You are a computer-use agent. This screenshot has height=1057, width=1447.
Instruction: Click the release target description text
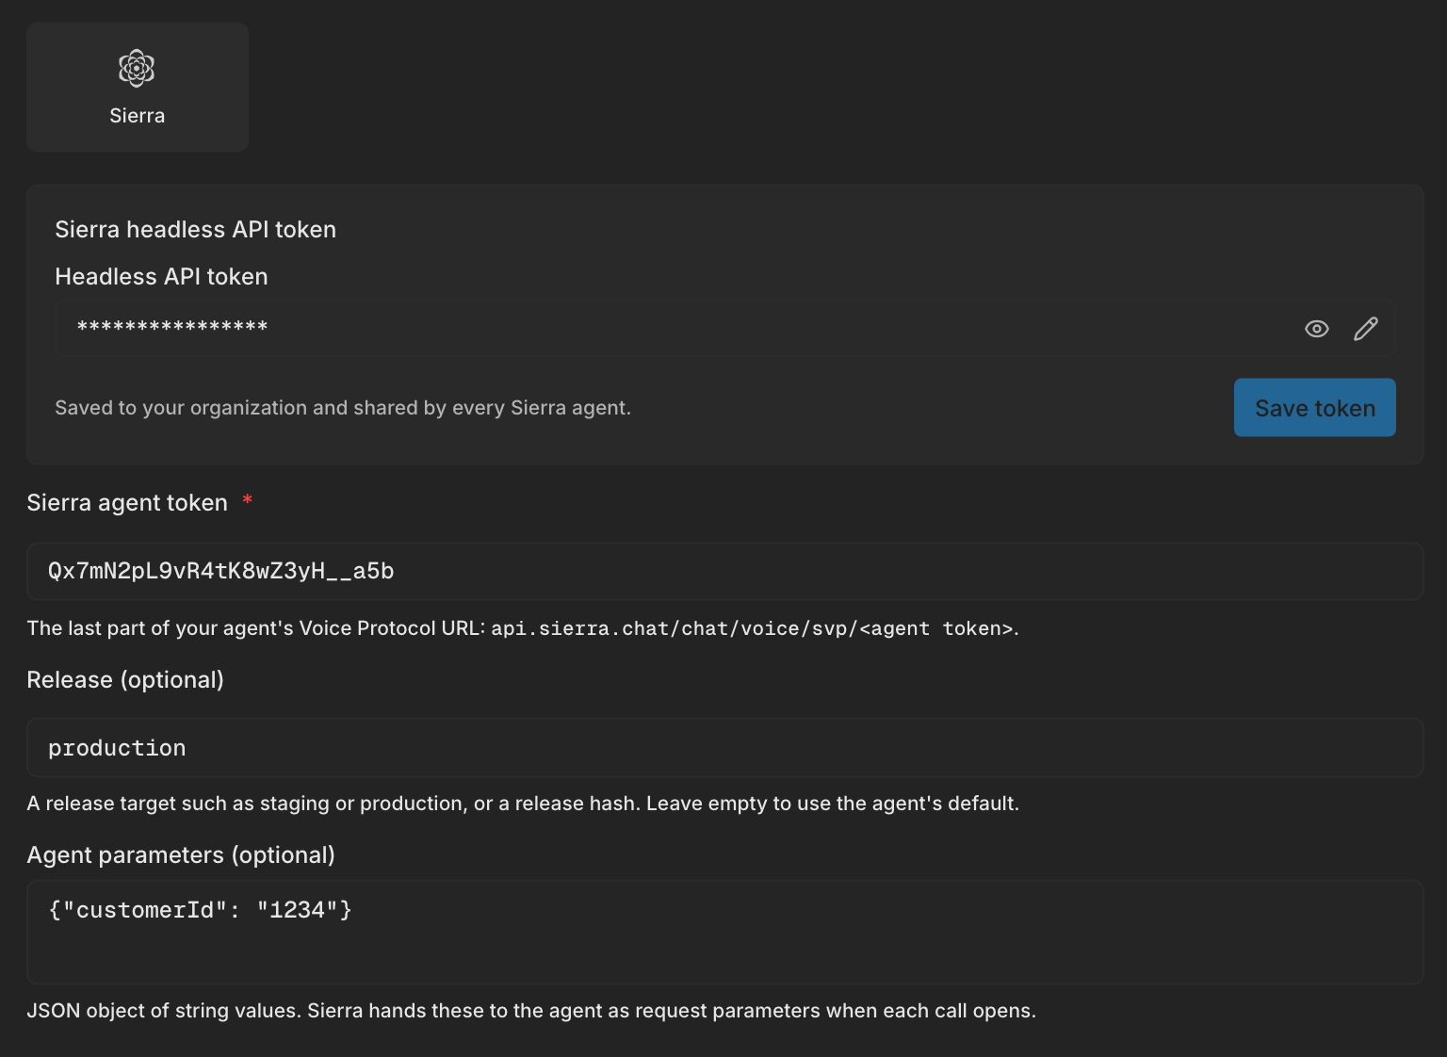pyautogui.click(x=523, y=804)
